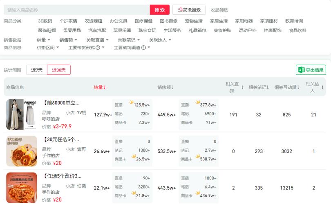This screenshot has width=331, height=204.
Task: Select the 近7天 time period option
Action: pos(37,70)
